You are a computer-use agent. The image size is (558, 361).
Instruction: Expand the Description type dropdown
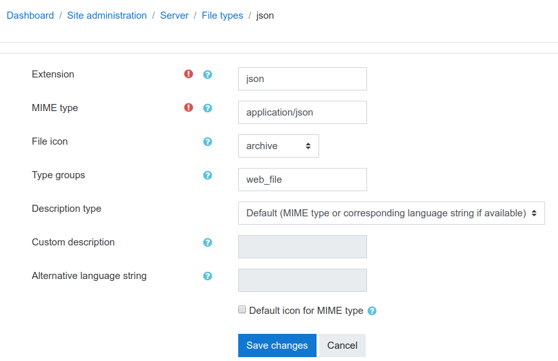pyautogui.click(x=392, y=213)
